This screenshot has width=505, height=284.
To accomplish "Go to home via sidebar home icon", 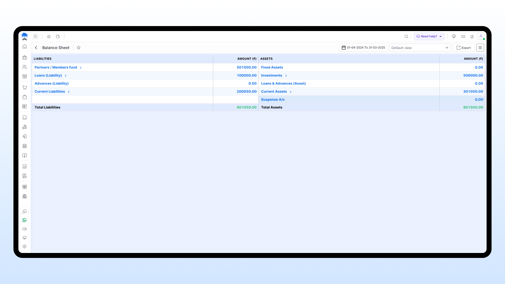I will 24,47.
